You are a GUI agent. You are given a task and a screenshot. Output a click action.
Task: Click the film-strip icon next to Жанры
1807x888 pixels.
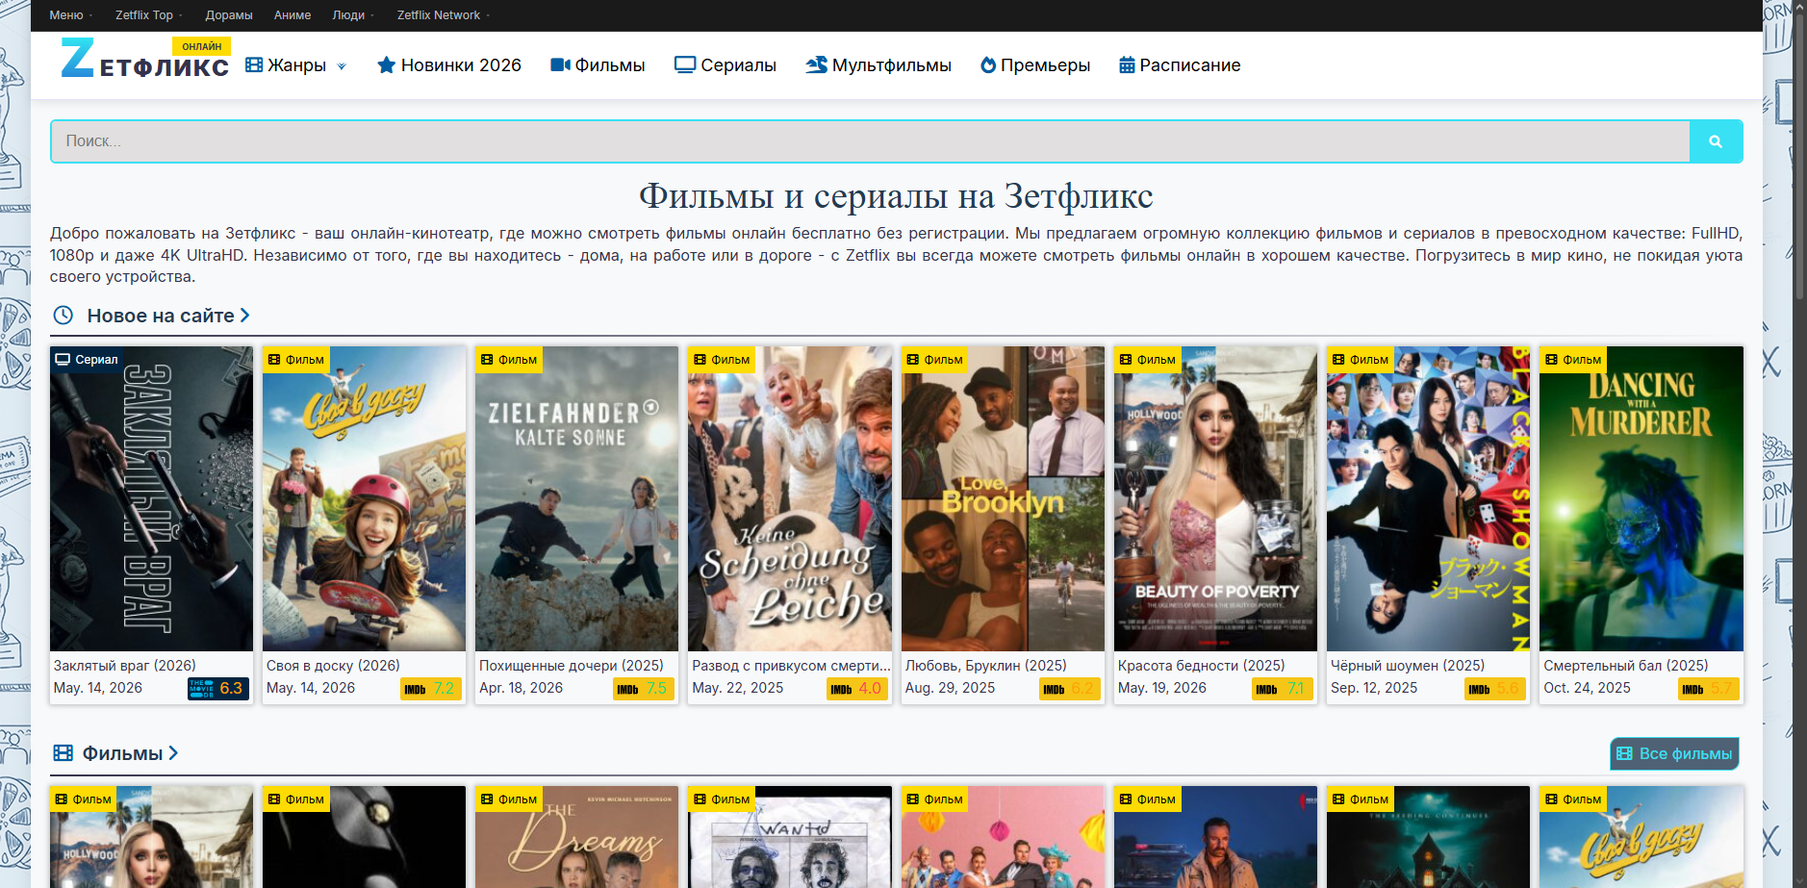tap(254, 65)
